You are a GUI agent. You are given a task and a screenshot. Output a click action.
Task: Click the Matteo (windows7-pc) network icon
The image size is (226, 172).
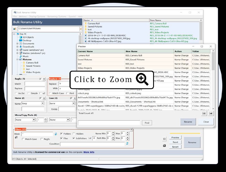pyautogui.click(x=21, y=53)
